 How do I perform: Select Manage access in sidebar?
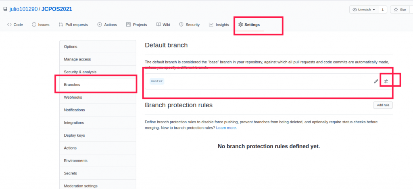pyautogui.click(x=77, y=59)
